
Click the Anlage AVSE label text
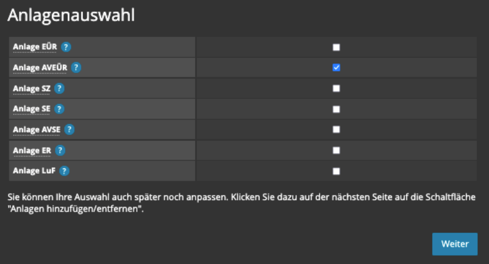[36, 129]
